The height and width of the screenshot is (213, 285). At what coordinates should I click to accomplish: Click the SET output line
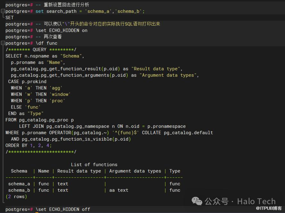click(10, 18)
